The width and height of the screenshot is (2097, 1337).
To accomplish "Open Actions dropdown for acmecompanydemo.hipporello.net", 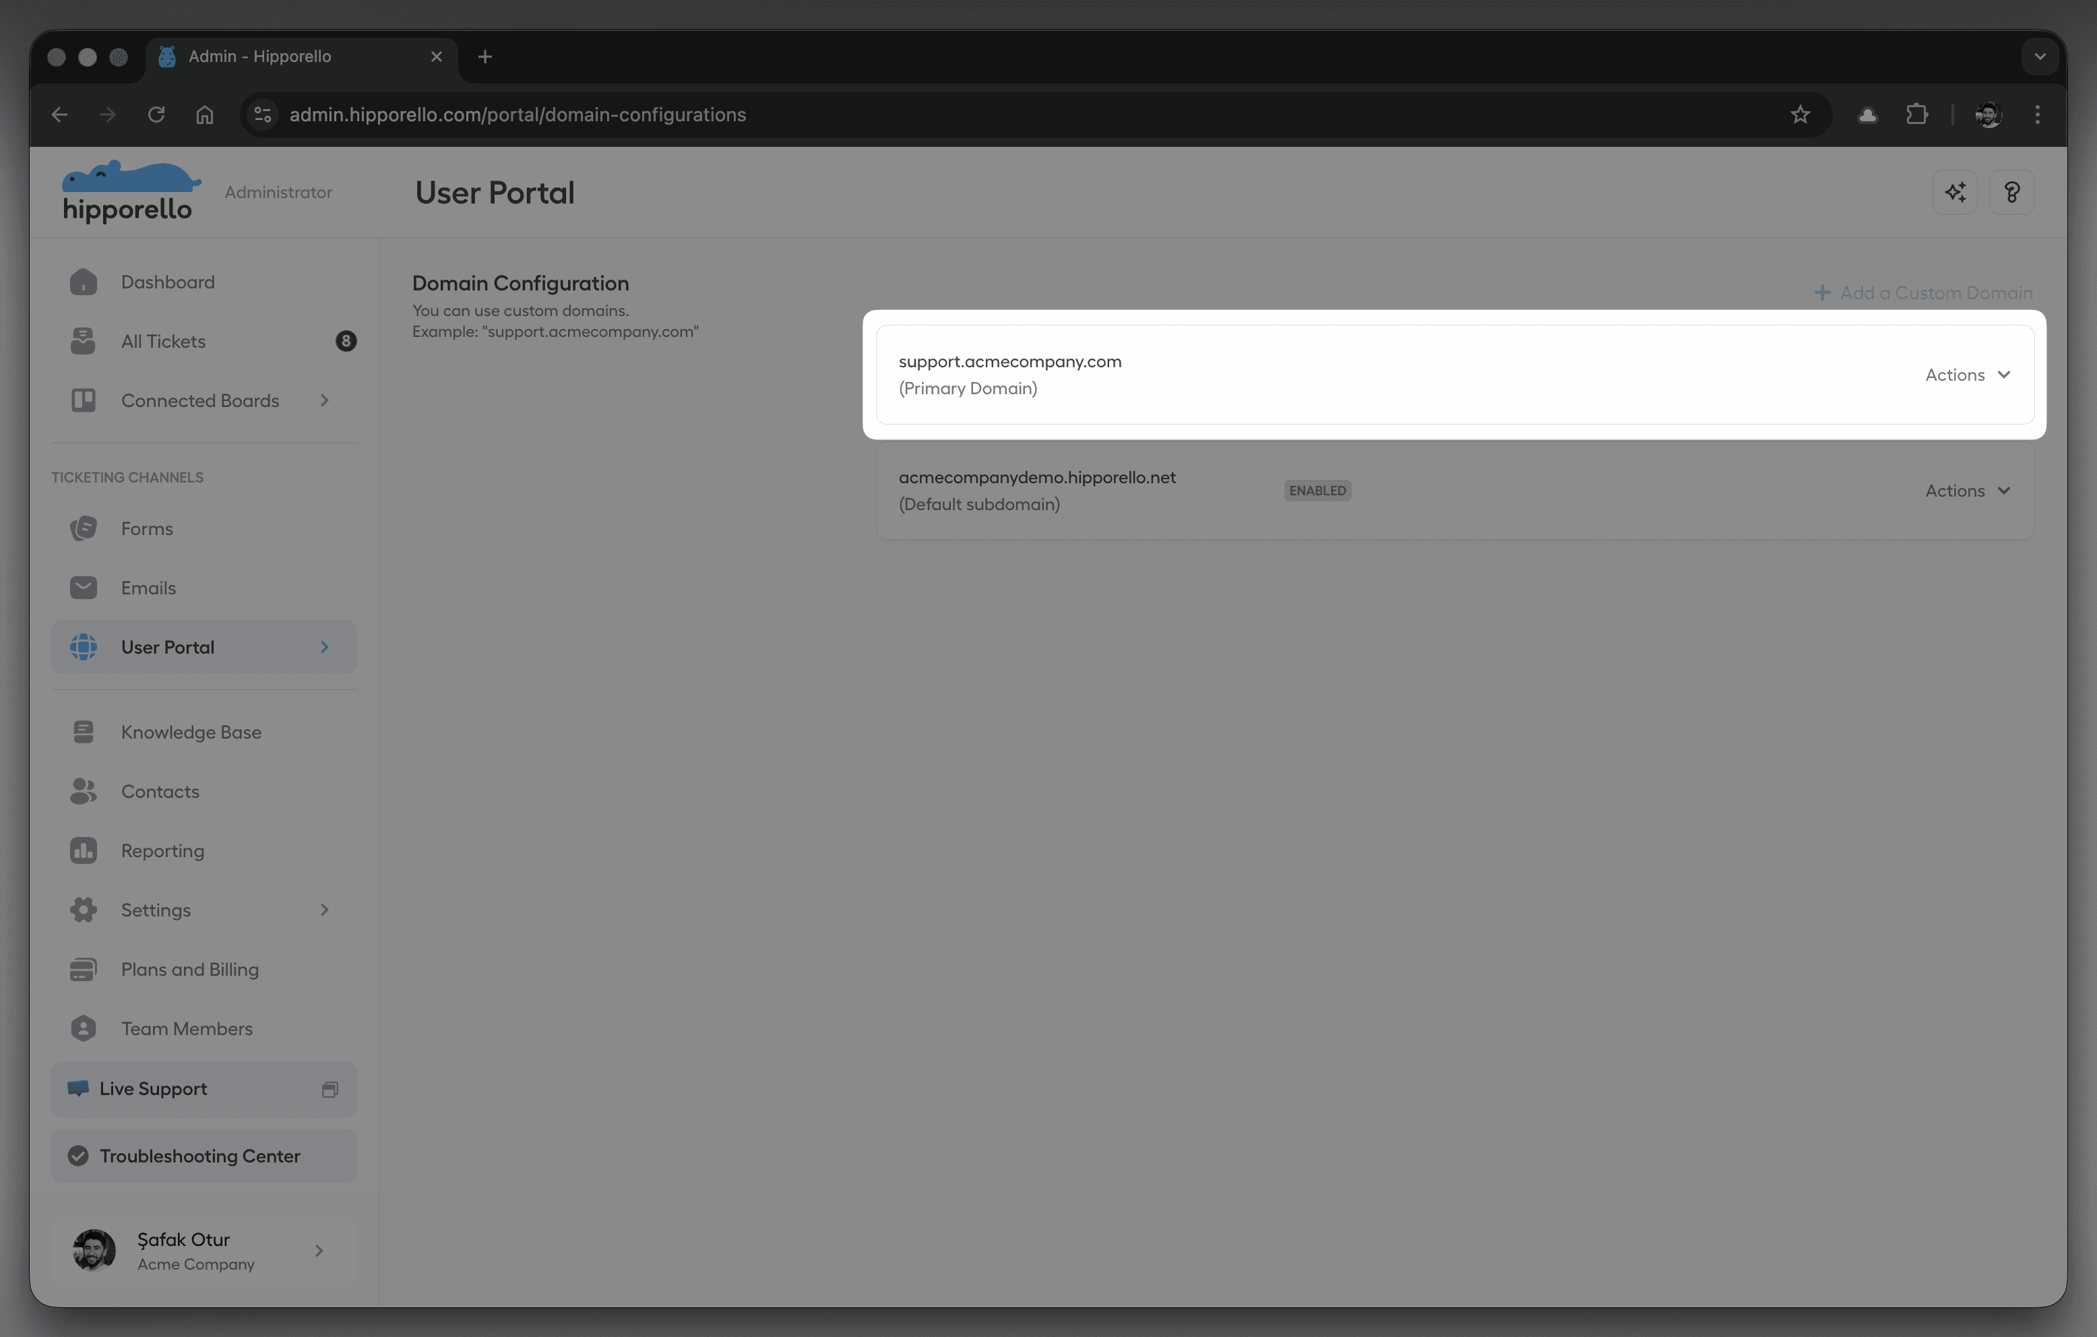I will tap(1967, 491).
